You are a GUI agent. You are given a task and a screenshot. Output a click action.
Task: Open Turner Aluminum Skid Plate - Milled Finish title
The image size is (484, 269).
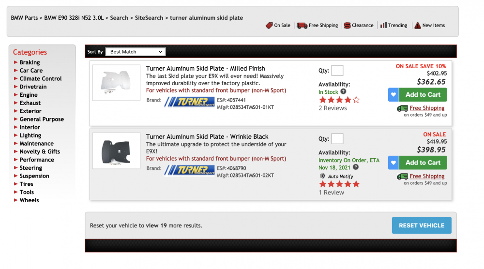206,69
